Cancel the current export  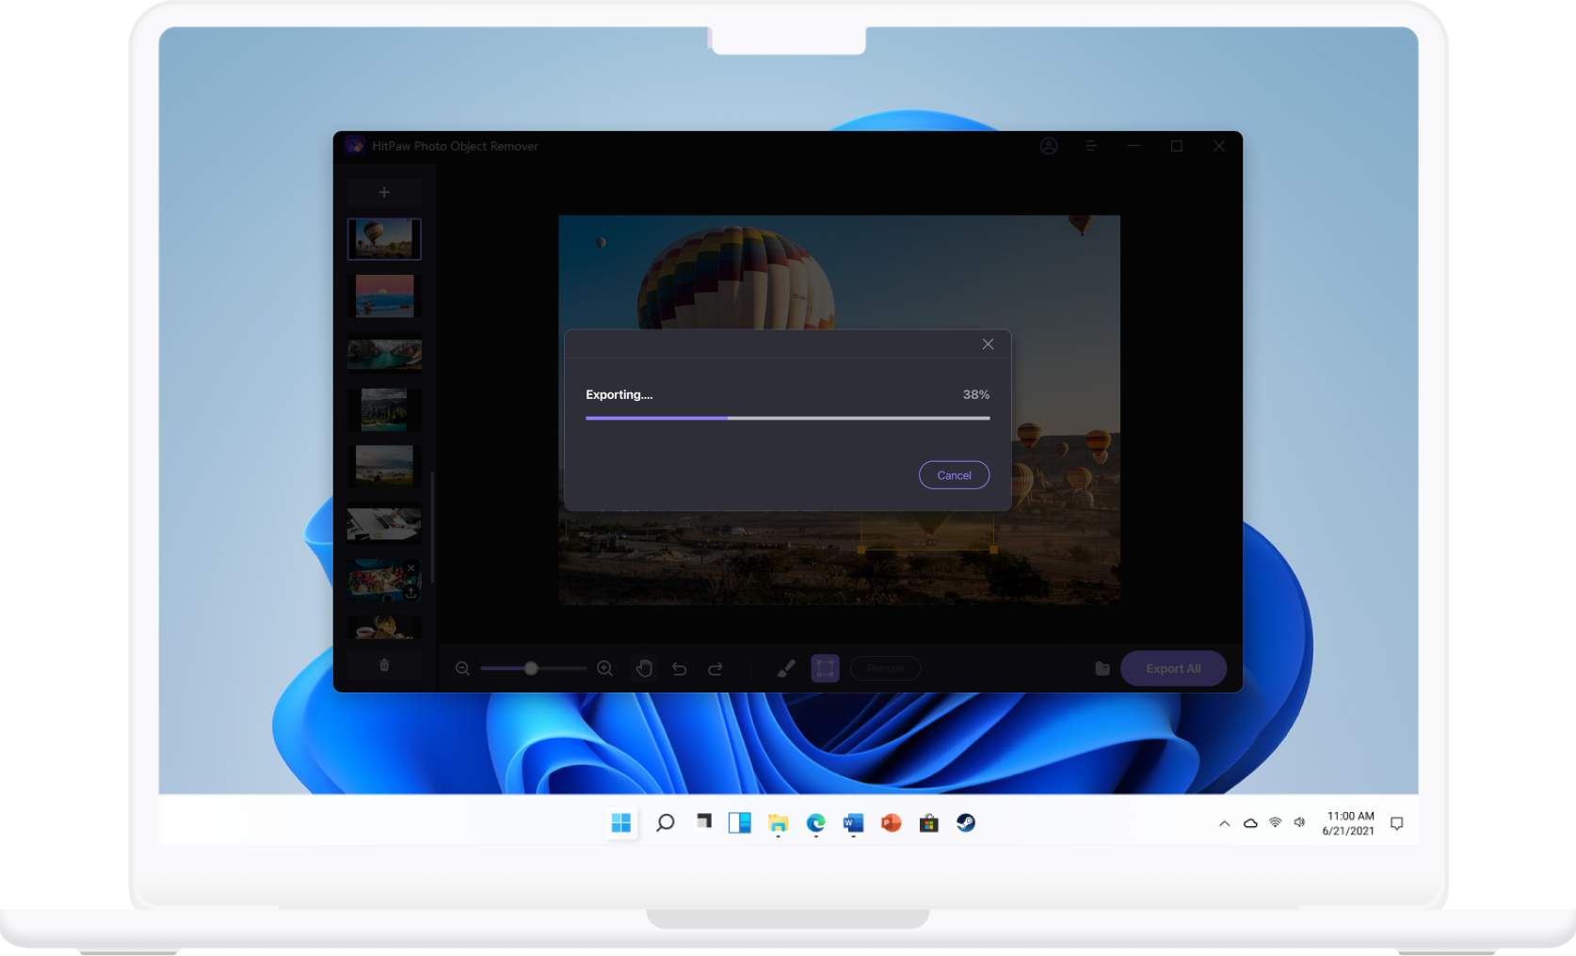[x=954, y=475]
